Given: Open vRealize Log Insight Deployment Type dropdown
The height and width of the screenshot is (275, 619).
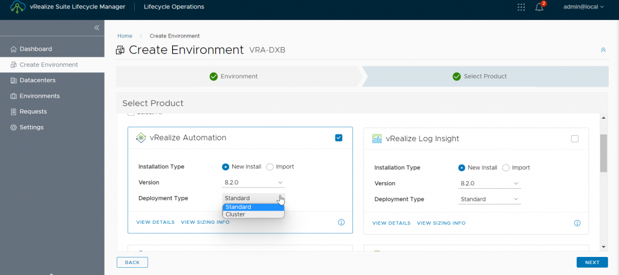Looking at the screenshot, I should pos(490,200).
